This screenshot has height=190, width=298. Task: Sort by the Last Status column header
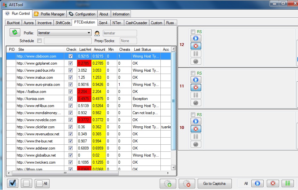(x=146, y=50)
